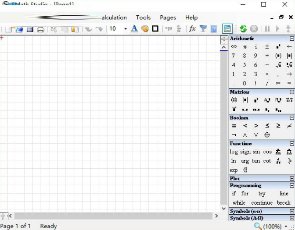Viewport: 295px width, 230px height.
Task: Open the Tools menu
Action: coord(143,18)
